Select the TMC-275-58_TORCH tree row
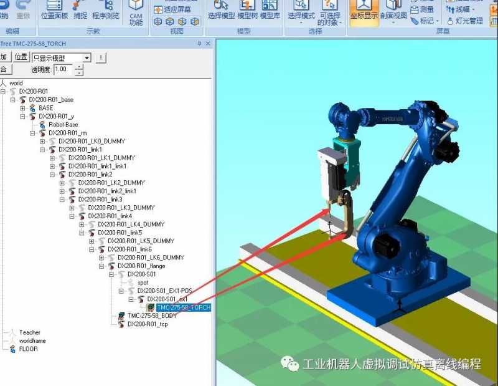 (x=184, y=307)
